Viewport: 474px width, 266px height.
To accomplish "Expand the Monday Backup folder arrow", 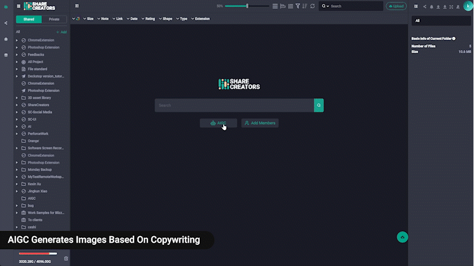I will click(17, 170).
